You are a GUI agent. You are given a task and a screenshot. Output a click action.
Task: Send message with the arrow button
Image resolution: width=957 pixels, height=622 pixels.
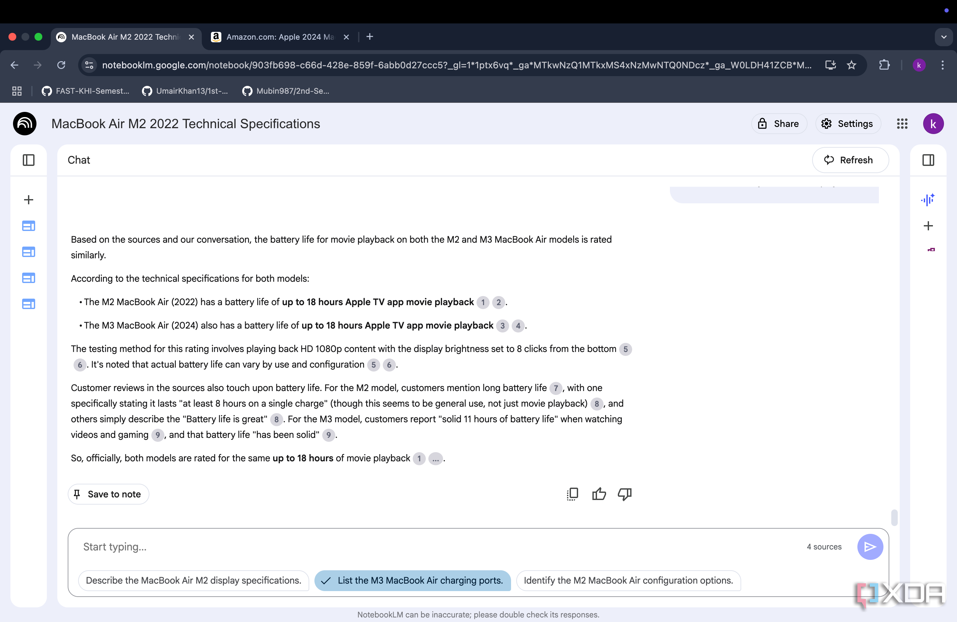[x=870, y=547]
